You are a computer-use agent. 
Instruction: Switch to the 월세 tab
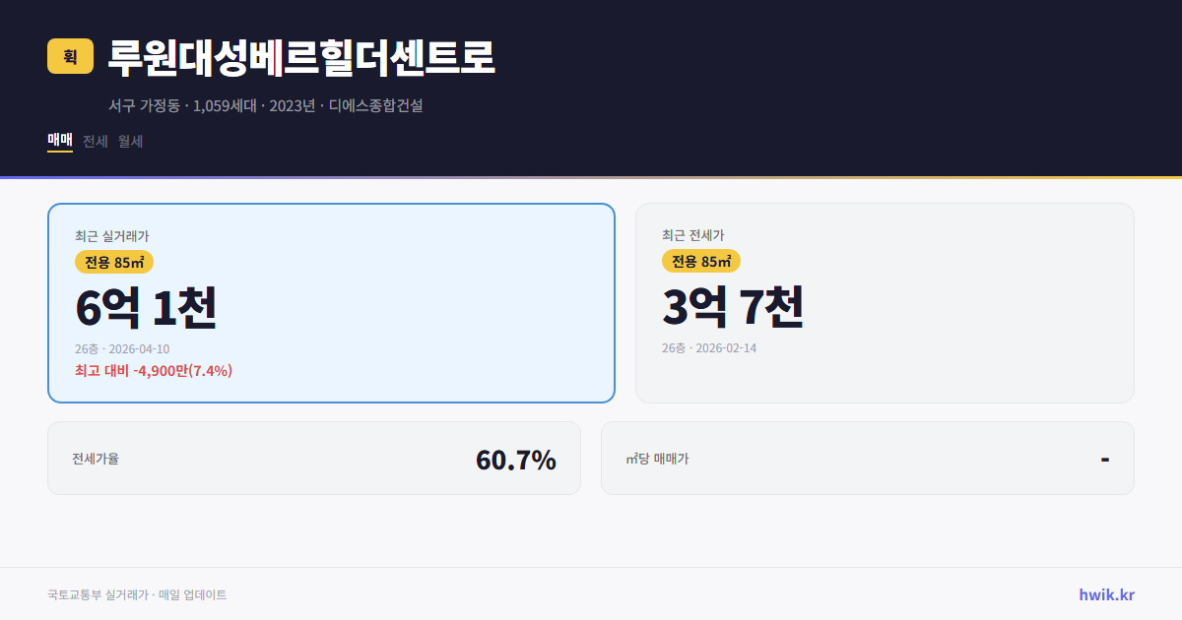(129, 141)
